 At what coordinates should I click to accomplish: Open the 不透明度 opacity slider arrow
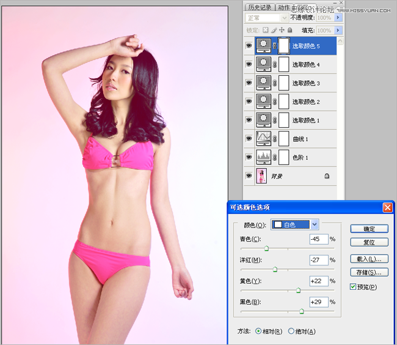click(x=338, y=18)
